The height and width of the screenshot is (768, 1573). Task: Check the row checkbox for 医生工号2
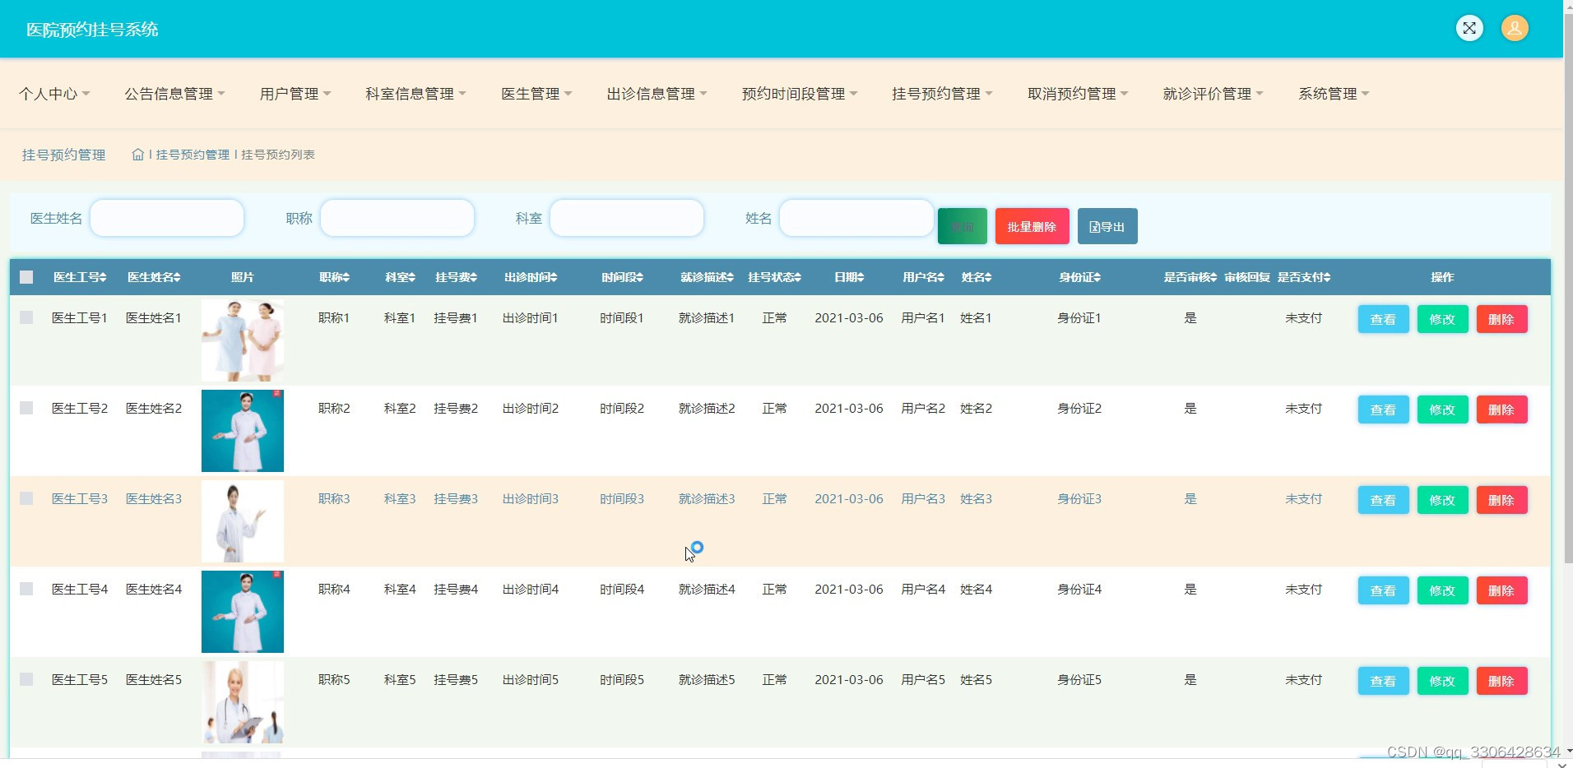click(26, 408)
